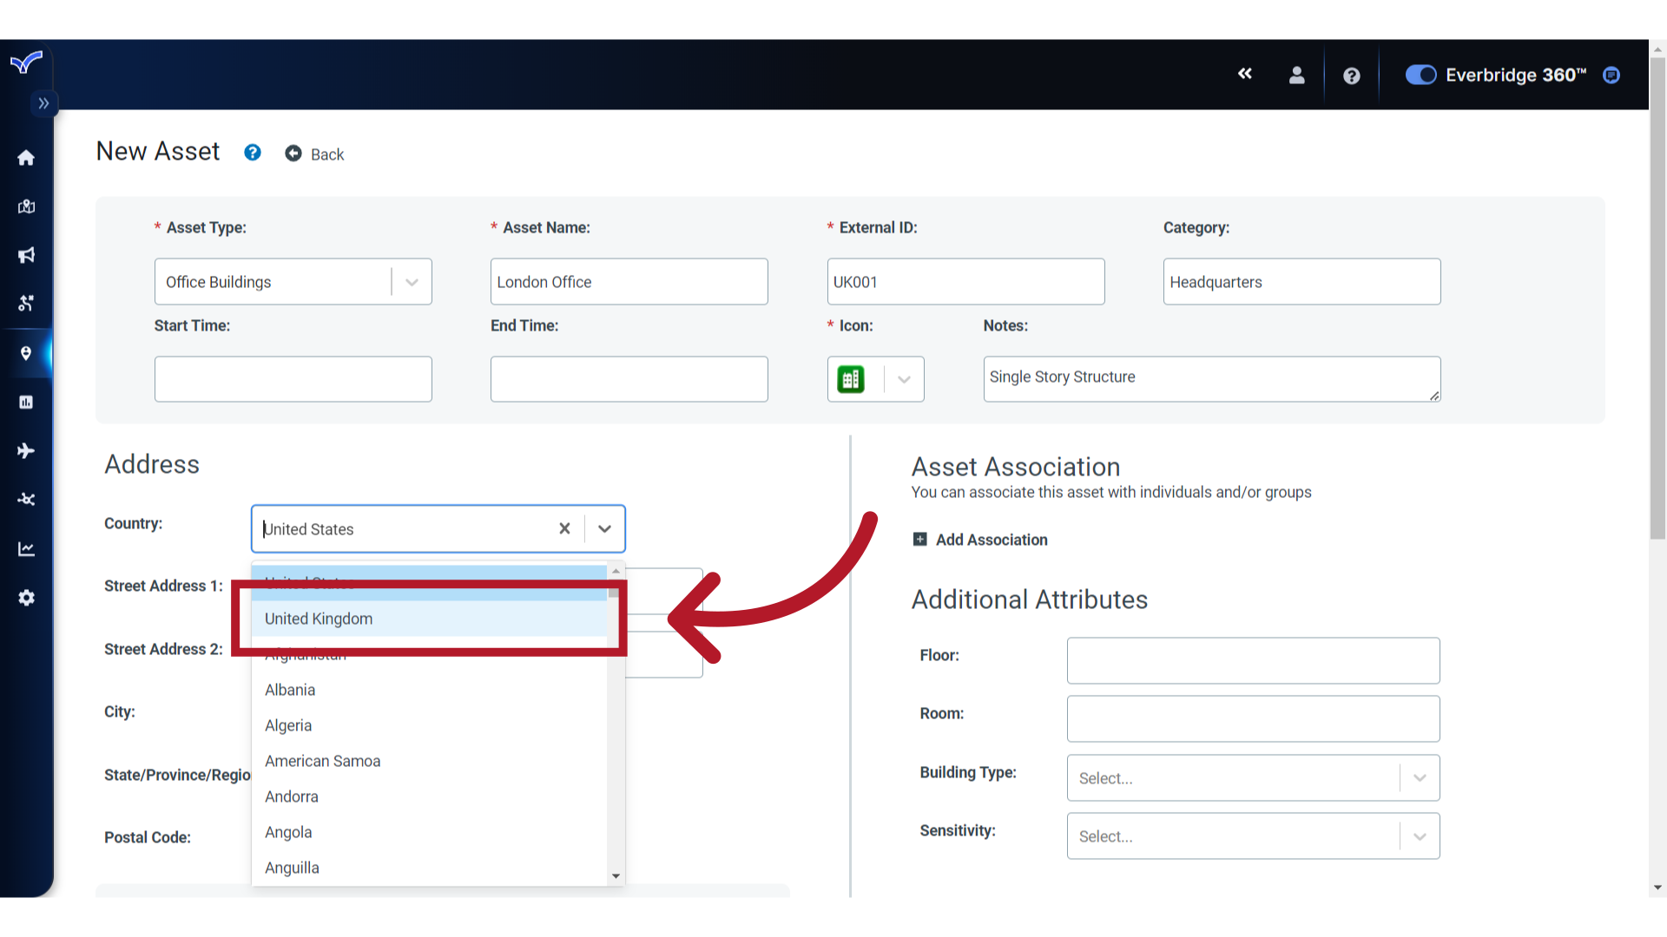1667x937 pixels.
Task: Open the map icon in sidebar
Action: tap(26, 206)
